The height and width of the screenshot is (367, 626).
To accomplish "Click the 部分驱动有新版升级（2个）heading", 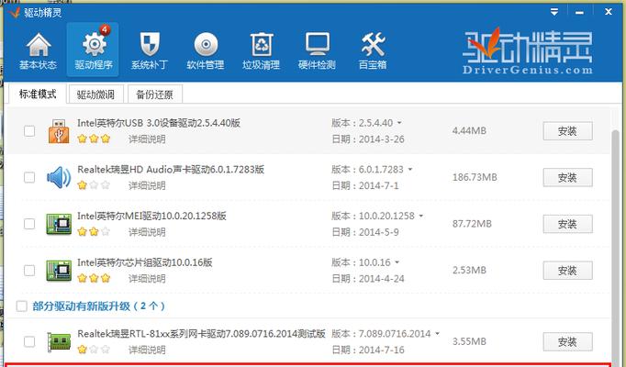I will pyautogui.click(x=98, y=306).
